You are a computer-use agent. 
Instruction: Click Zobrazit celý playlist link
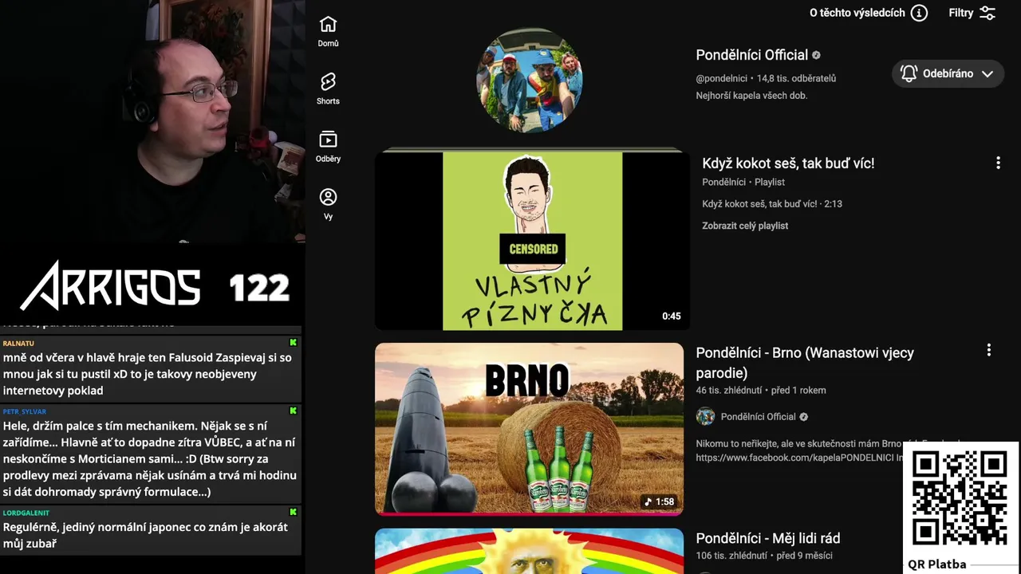(745, 226)
